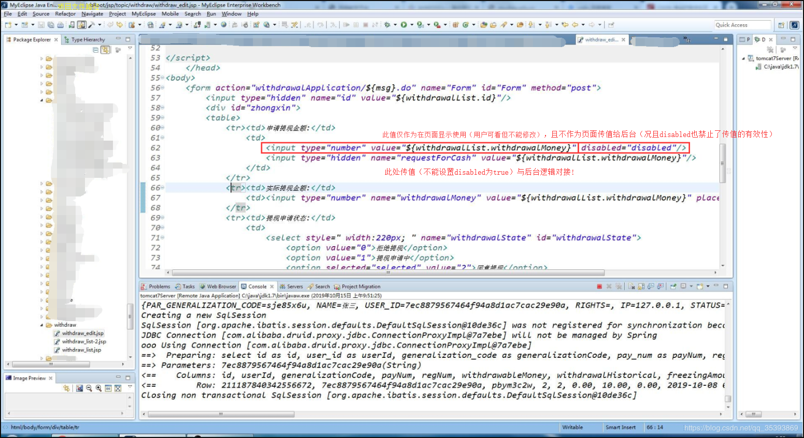This screenshot has width=804, height=438.
Task: Open the Window menu
Action: click(x=232, y=14)
